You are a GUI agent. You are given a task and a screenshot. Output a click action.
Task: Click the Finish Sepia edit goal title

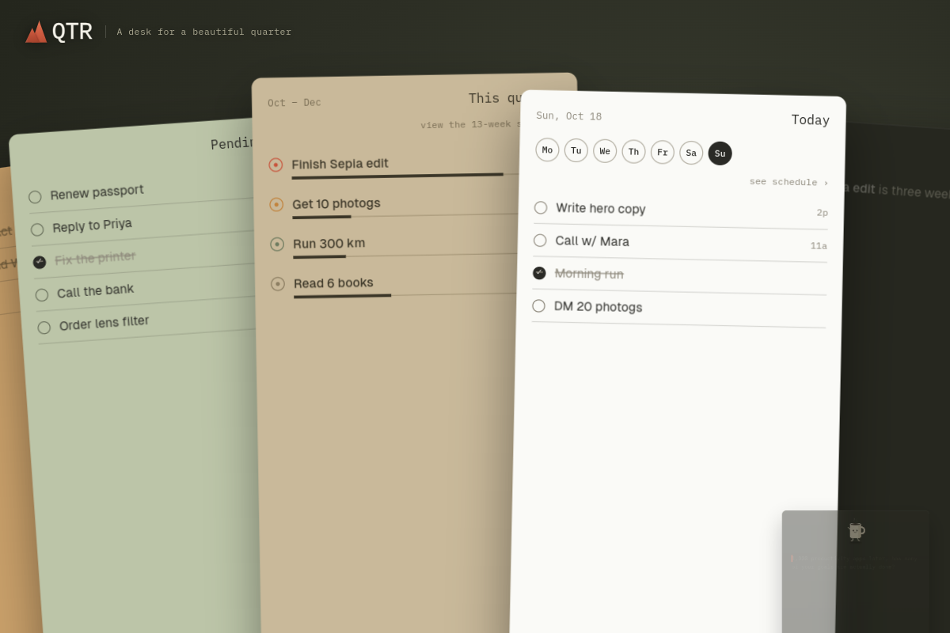click(340, 164)
